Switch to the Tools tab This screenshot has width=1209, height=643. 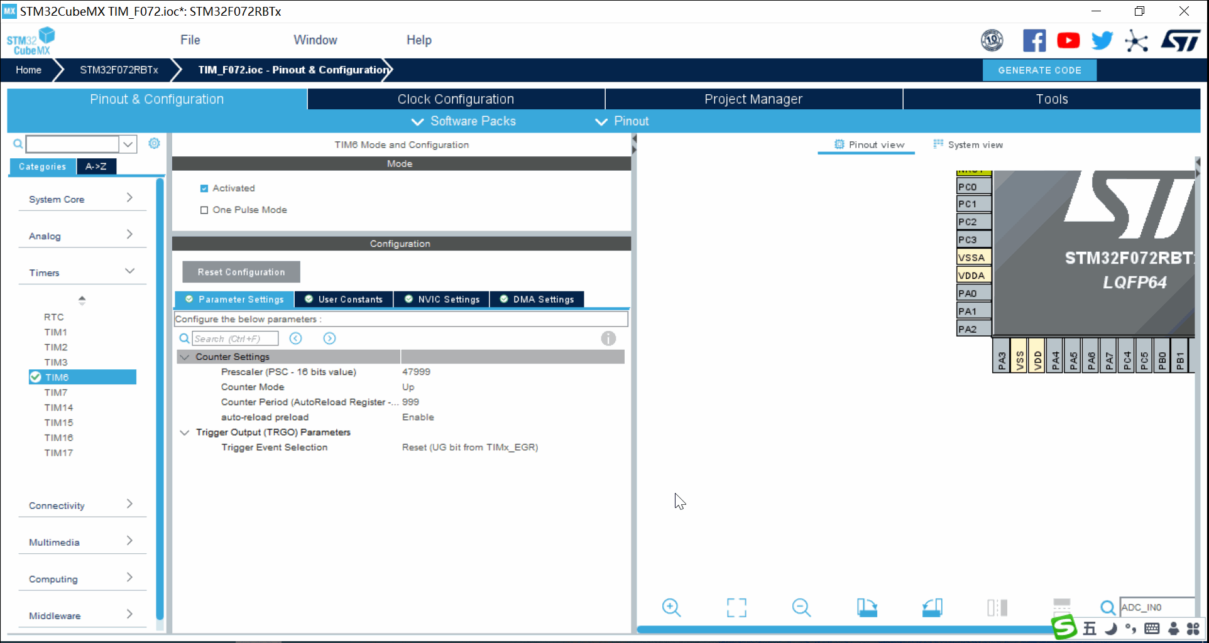(1052, 99)
